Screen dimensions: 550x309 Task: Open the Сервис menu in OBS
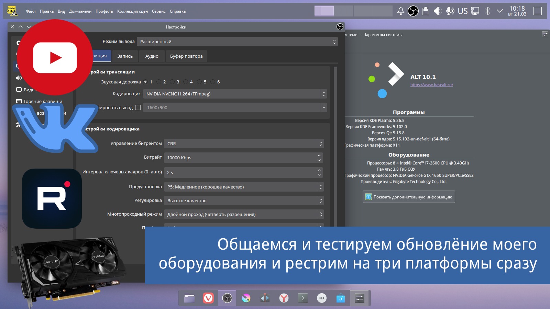[x=159, y=11]
